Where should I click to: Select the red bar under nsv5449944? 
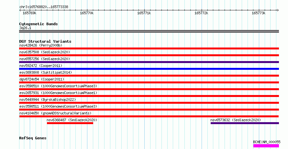[149, 103]
